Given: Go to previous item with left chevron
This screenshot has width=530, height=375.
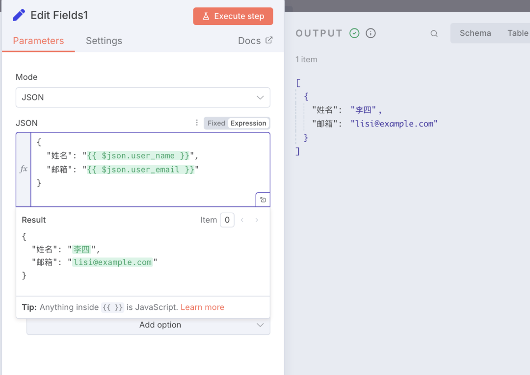Looking at the screenshot, I should pos(242,220).
